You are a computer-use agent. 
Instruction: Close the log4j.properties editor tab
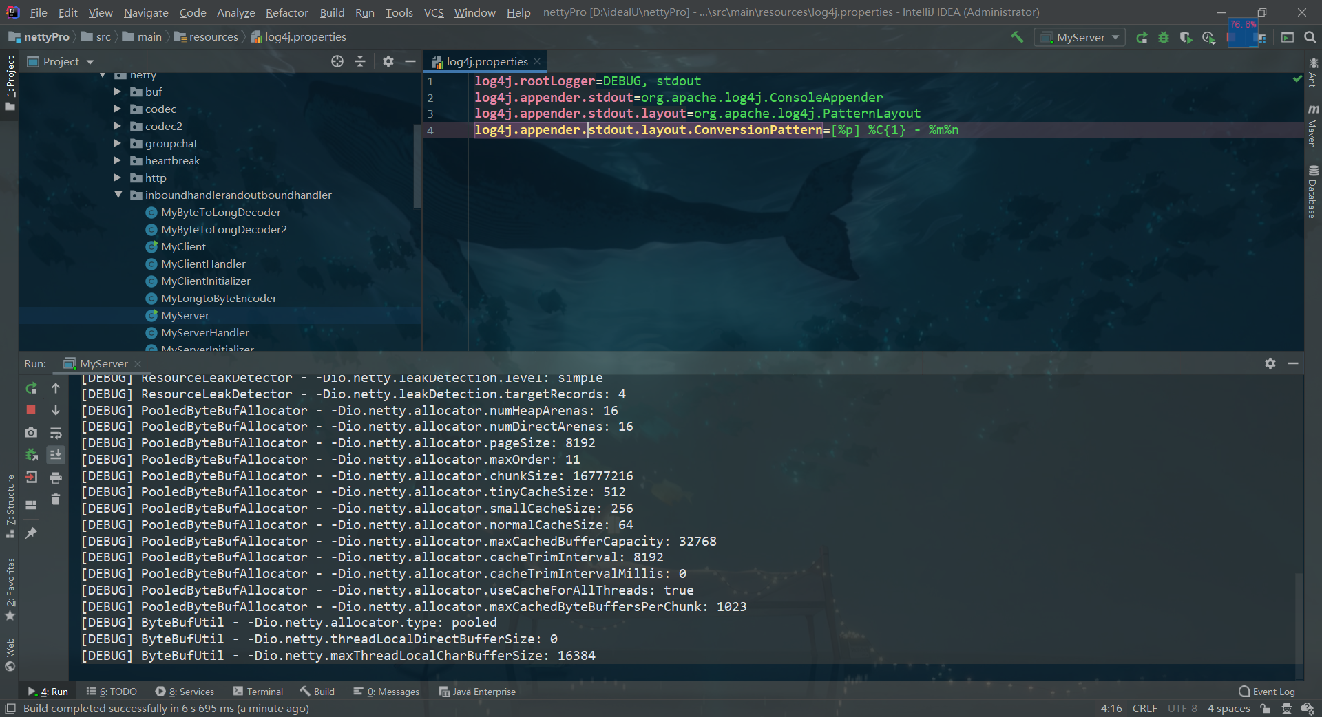(537, 61)
